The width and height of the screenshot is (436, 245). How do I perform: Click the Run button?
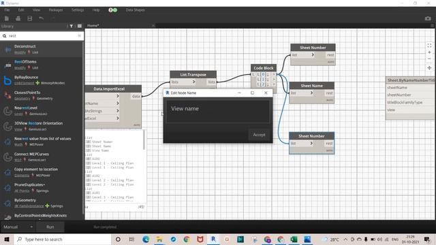(50, 227)
